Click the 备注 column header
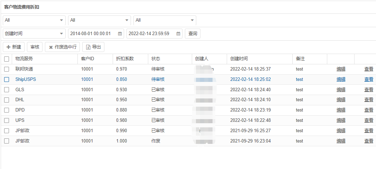This screenshot has height=169, width=376. tap(310, 59)
